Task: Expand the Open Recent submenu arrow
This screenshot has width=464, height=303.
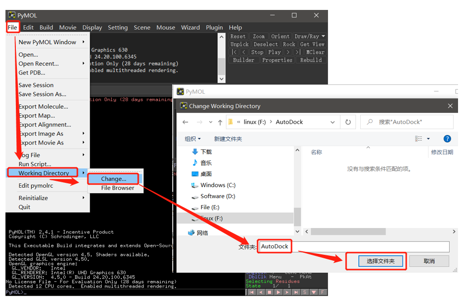Action: coord(83,64)
